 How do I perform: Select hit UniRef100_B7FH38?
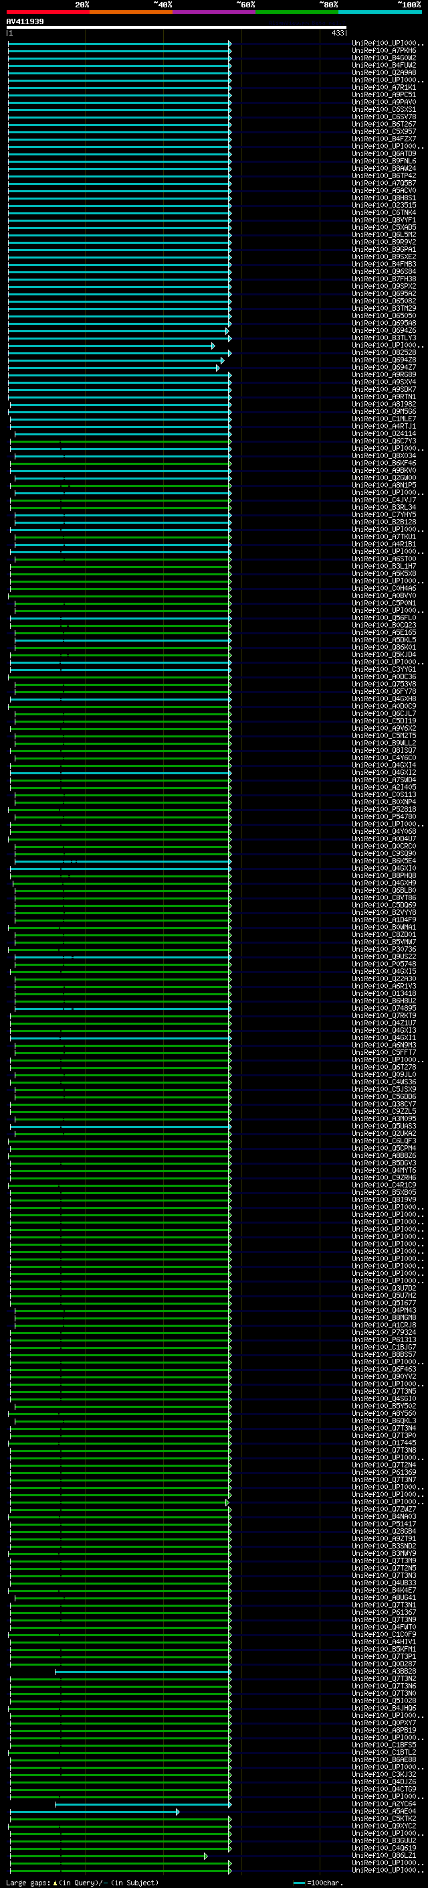(x=384, y=279)
